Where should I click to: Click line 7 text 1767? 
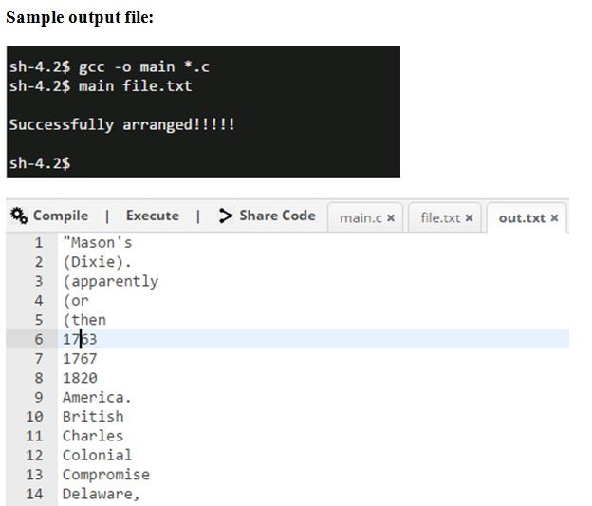tap(80, 359)
